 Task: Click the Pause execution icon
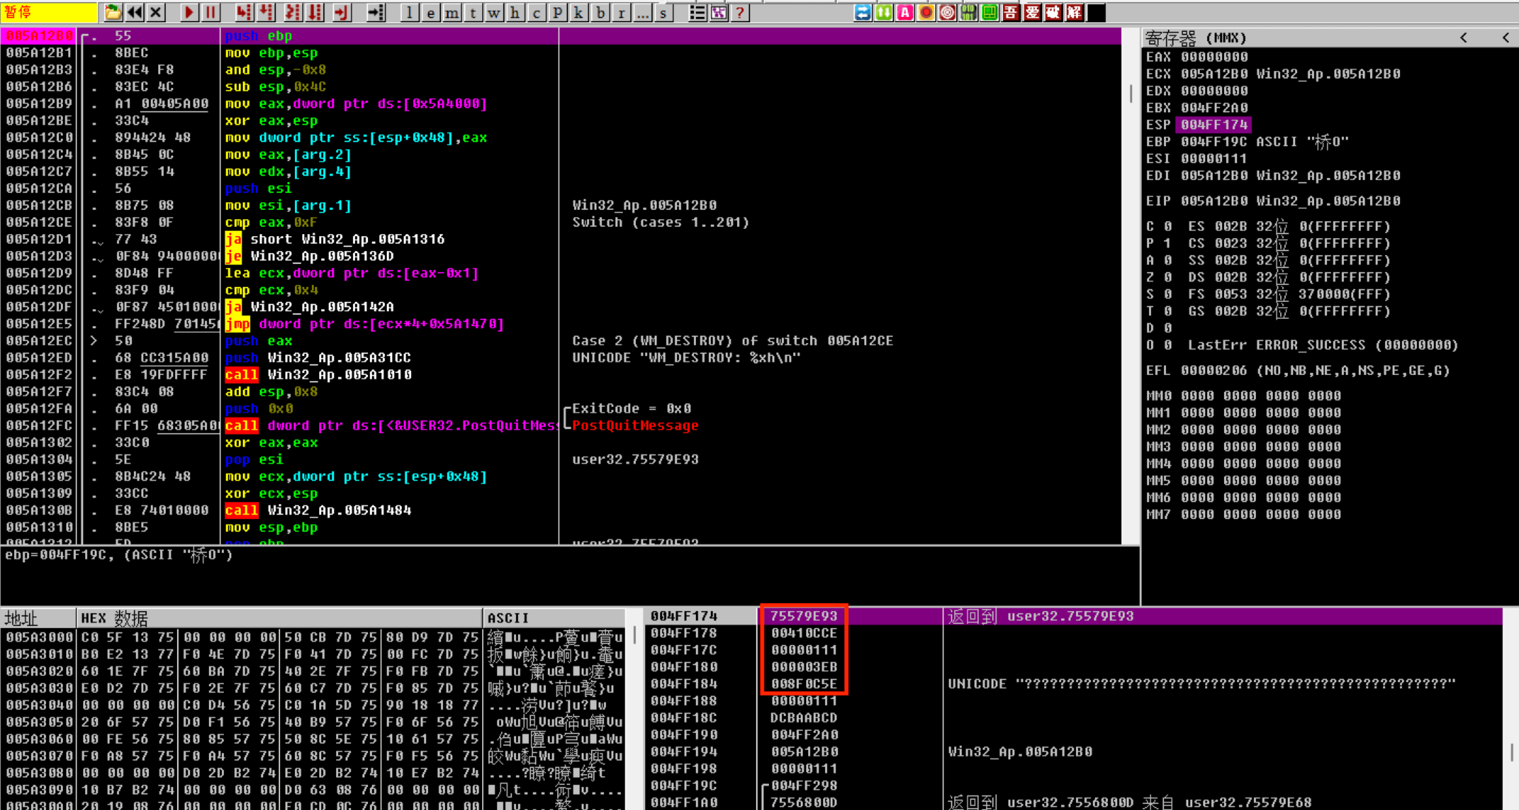(211, 12)
